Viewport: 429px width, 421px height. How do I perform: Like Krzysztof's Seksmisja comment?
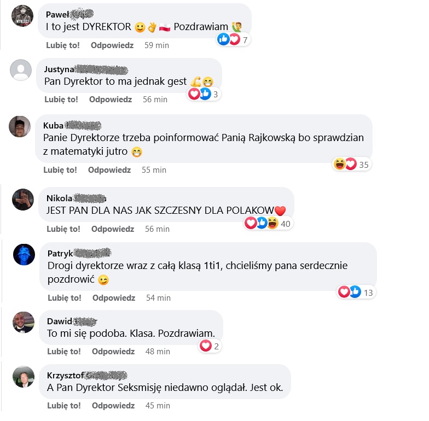[x=63, y=406]
